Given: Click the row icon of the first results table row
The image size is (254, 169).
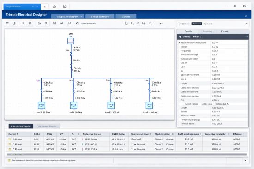Looking at the screenshot, I should pos(10,139).
